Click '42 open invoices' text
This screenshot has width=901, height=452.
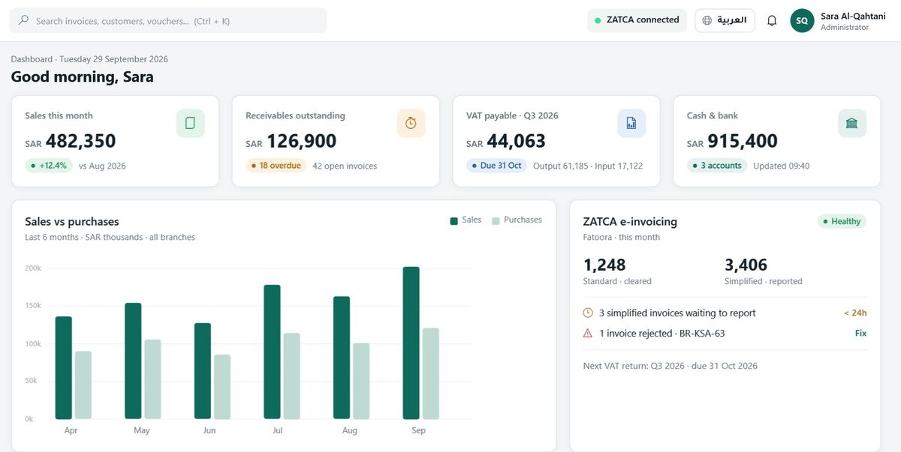[345, 166]
